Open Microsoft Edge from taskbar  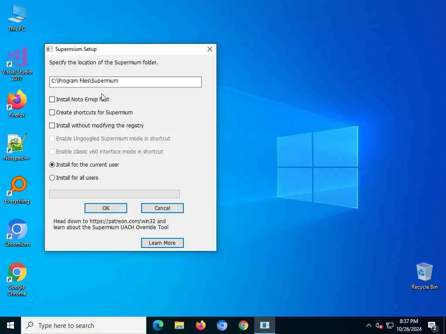[x=158, y=325]
